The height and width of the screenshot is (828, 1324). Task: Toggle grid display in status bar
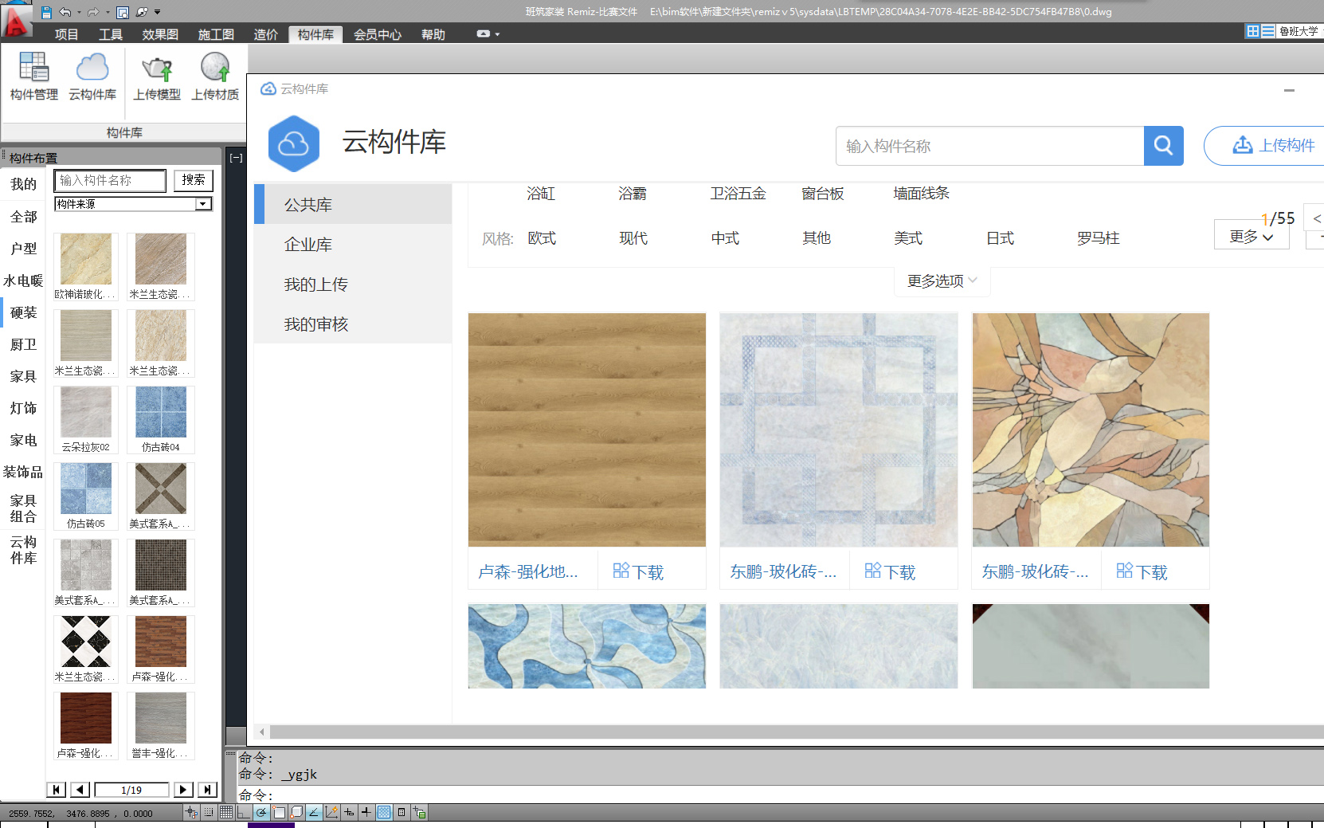[226, 812]
